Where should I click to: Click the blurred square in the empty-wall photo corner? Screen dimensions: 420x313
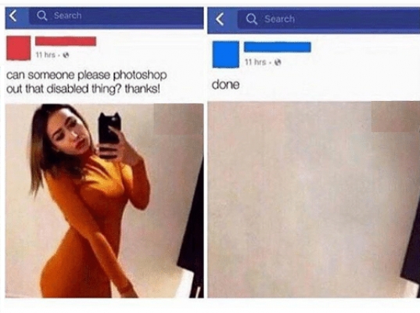[x=396, y=117]
